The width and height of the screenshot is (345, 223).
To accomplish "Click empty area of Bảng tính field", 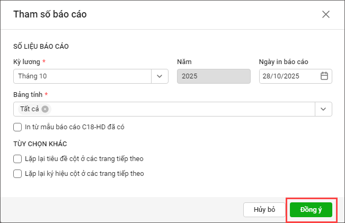I will click(180, 109).
